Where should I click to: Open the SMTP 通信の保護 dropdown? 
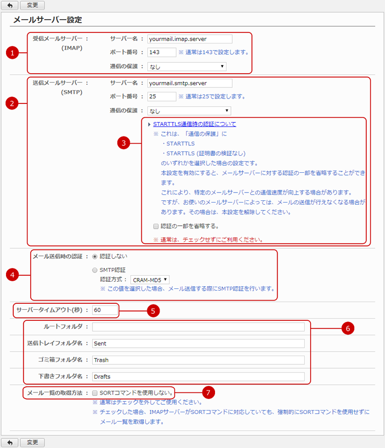[x=189, y=111]
